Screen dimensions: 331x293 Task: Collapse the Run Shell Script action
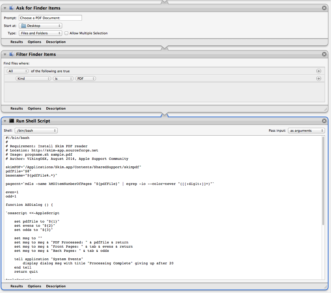tap(4, 121)
